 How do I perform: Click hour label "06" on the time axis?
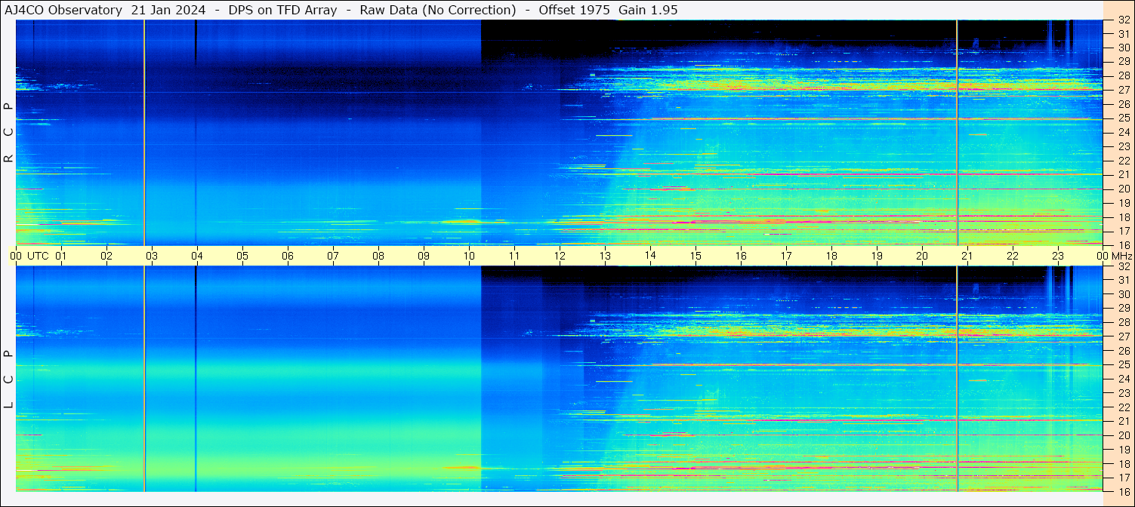click(x=288, y=256)
